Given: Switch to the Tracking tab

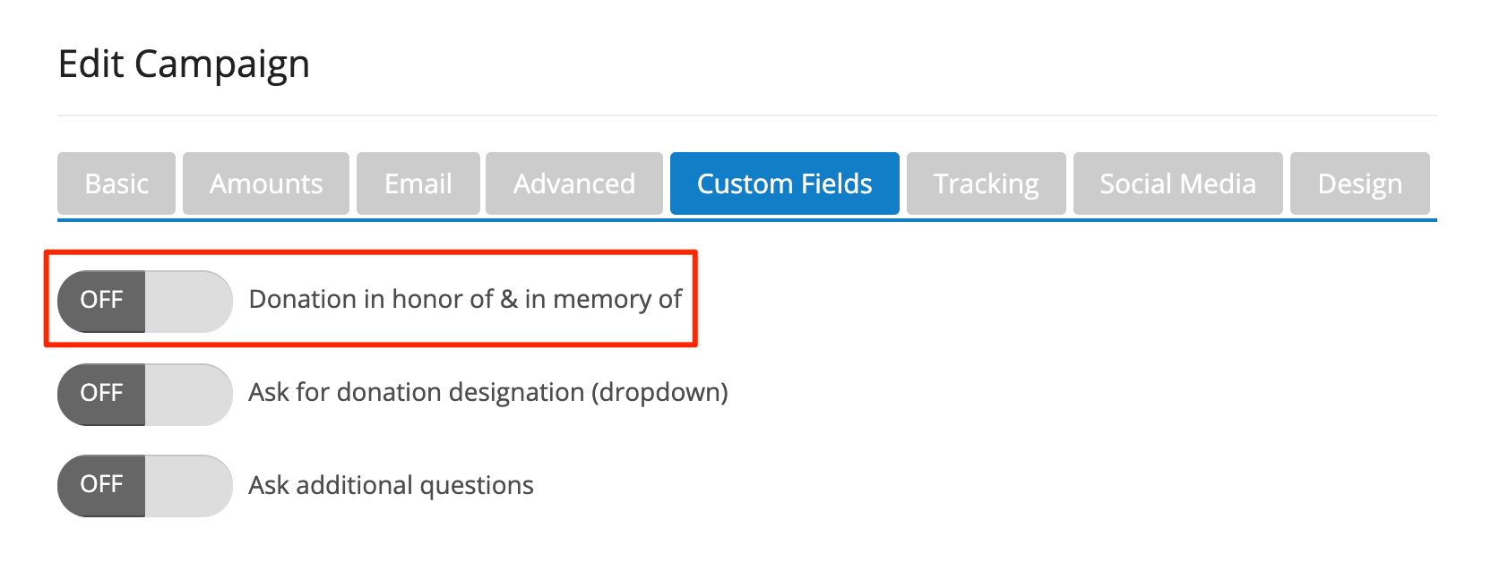Looking at the screenshot, I should point(987,183).
